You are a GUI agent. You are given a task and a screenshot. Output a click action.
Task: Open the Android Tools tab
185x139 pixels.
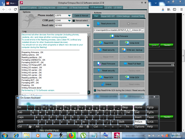click(x=138, y=17)
